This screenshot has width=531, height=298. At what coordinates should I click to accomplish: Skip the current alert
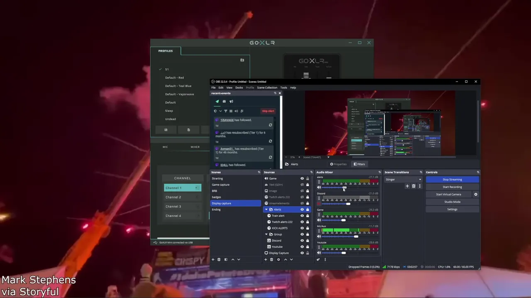tap(268, 111)
